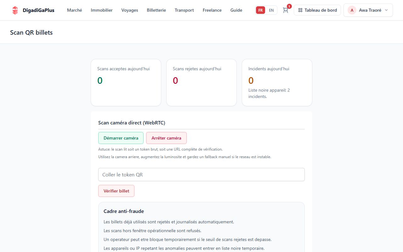The image size is (403, 252).
Task: Go to the Voyages section
Action: click(x=130, y=10)
